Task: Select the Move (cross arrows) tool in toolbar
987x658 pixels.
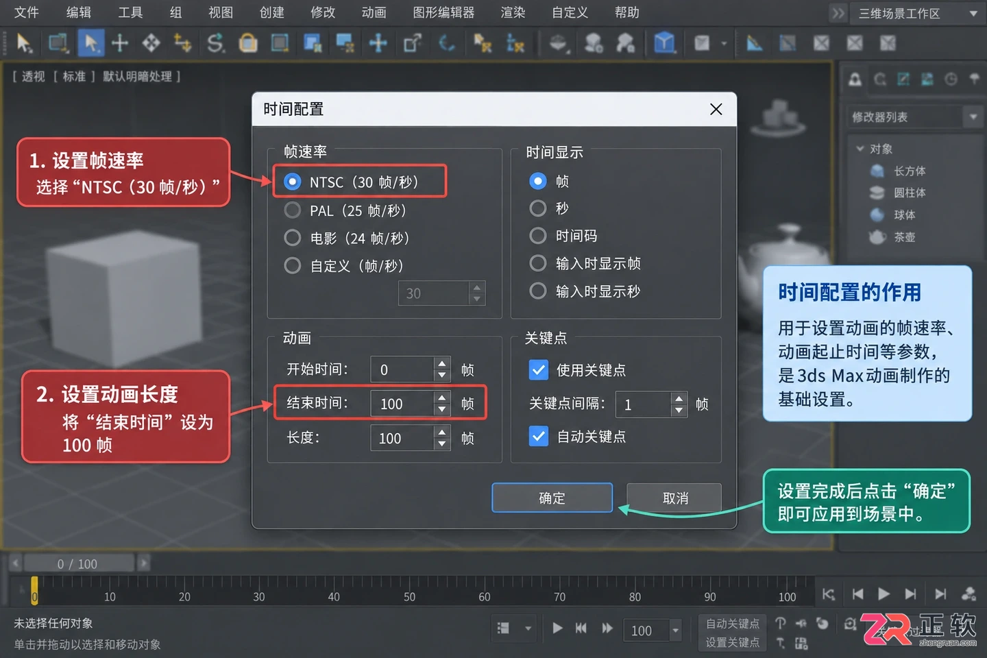Action: (121, 43)
